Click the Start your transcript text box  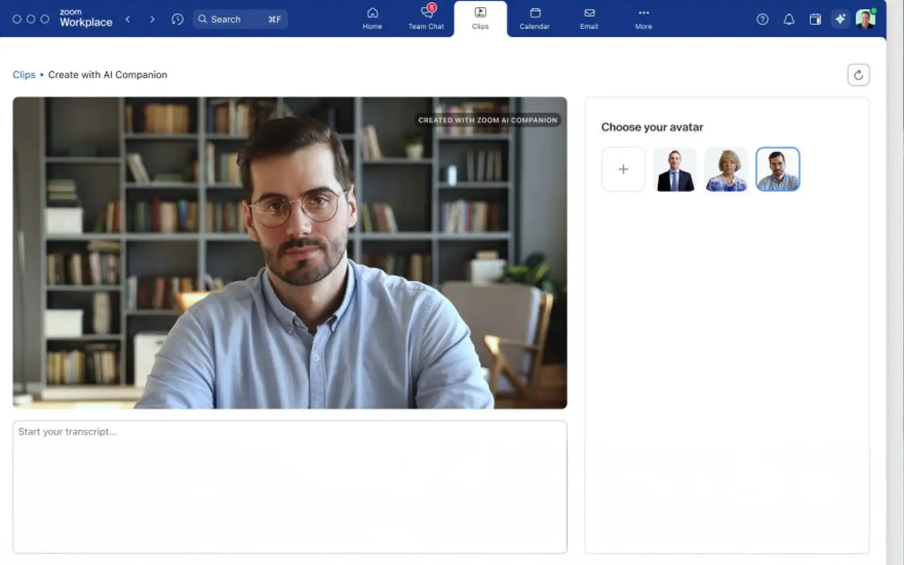289,486
